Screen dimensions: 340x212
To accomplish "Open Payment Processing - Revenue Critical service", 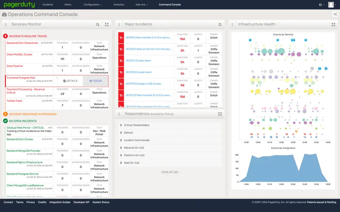I will point(25,91).
